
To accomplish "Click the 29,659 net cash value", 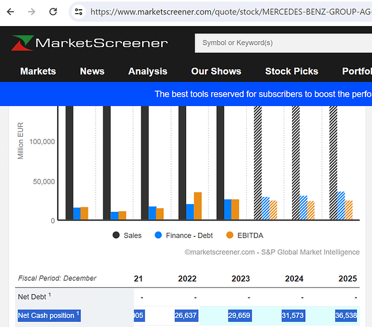I will (240, 315).
